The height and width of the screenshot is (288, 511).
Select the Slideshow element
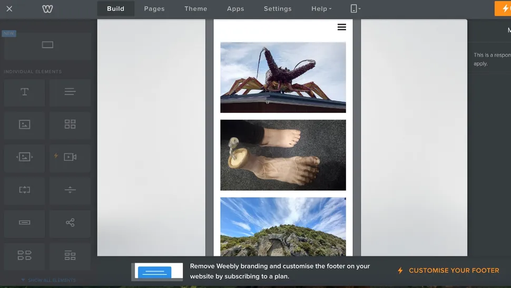click(x=25, y=157)
